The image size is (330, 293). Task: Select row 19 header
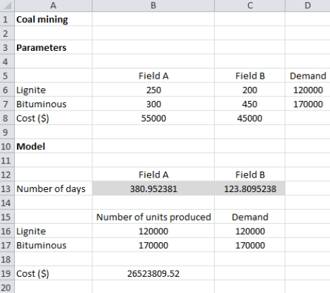click(7, 273)
